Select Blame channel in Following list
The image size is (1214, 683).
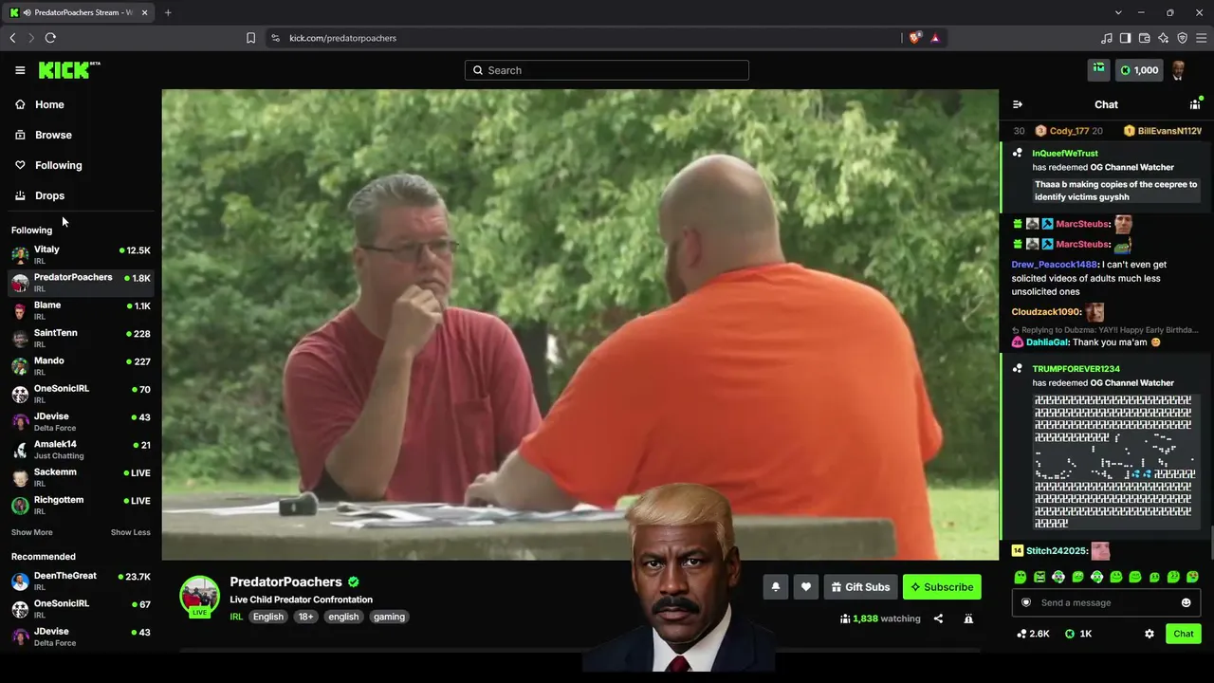pyautogui.click(x=81, y=310)
